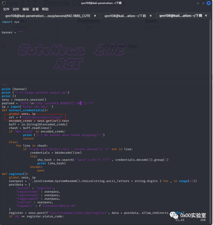Click the 'No hashes were found' print line

(x=64, y=135)
